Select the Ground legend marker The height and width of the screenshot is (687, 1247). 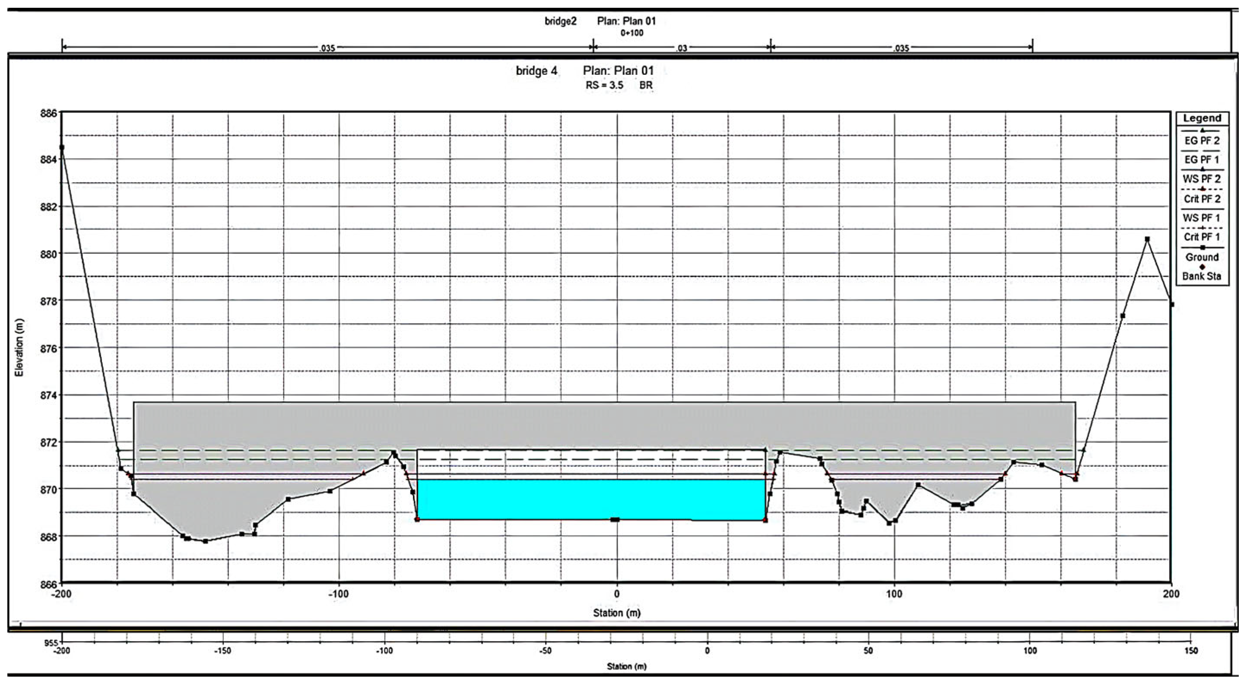tap(1203, 248)
